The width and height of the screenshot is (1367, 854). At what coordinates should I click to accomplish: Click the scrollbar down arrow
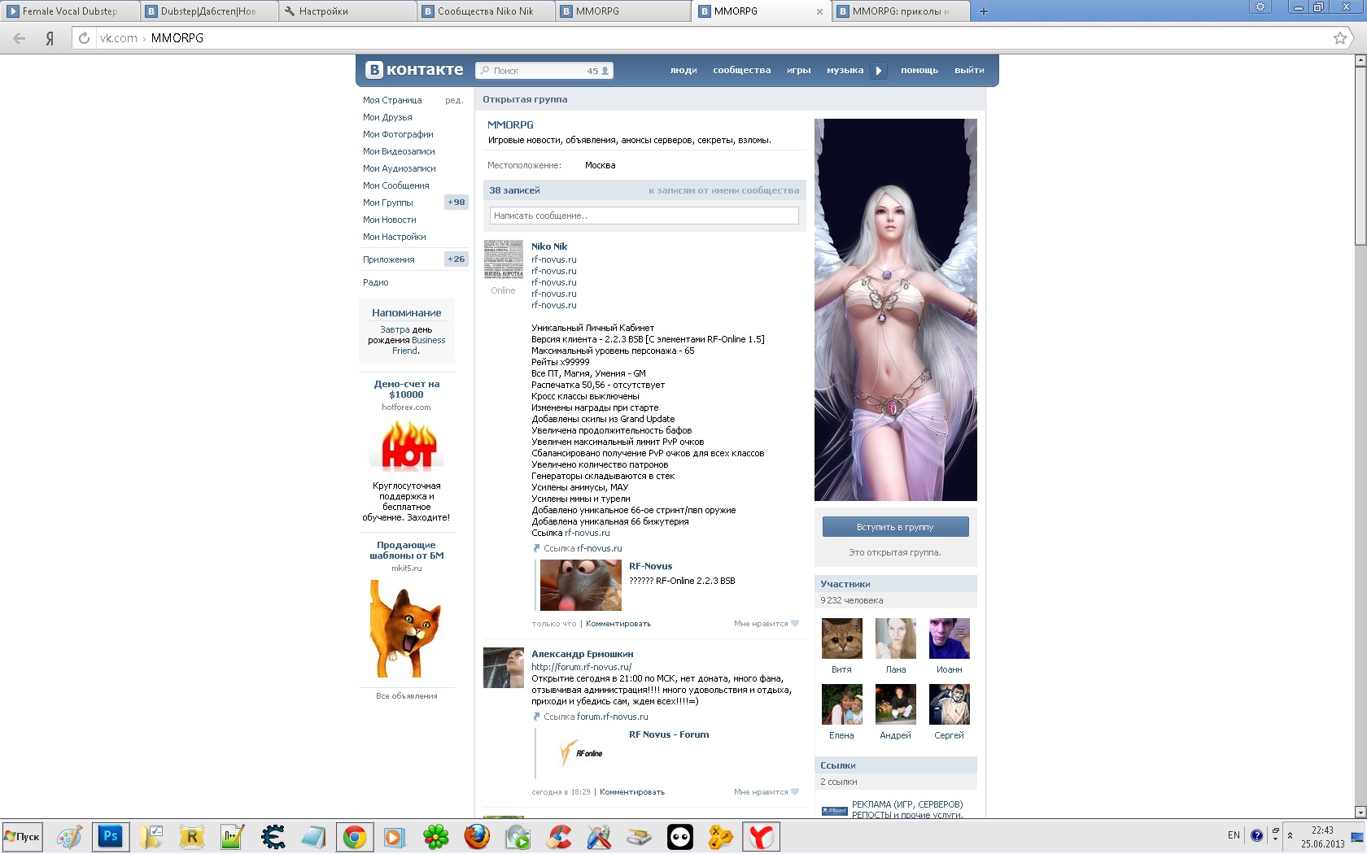click(x=1360, y=812)
